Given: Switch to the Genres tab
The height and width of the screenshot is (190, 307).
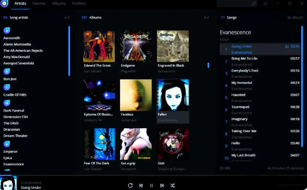Looking at the screenshot, I should tap(39, 4).
